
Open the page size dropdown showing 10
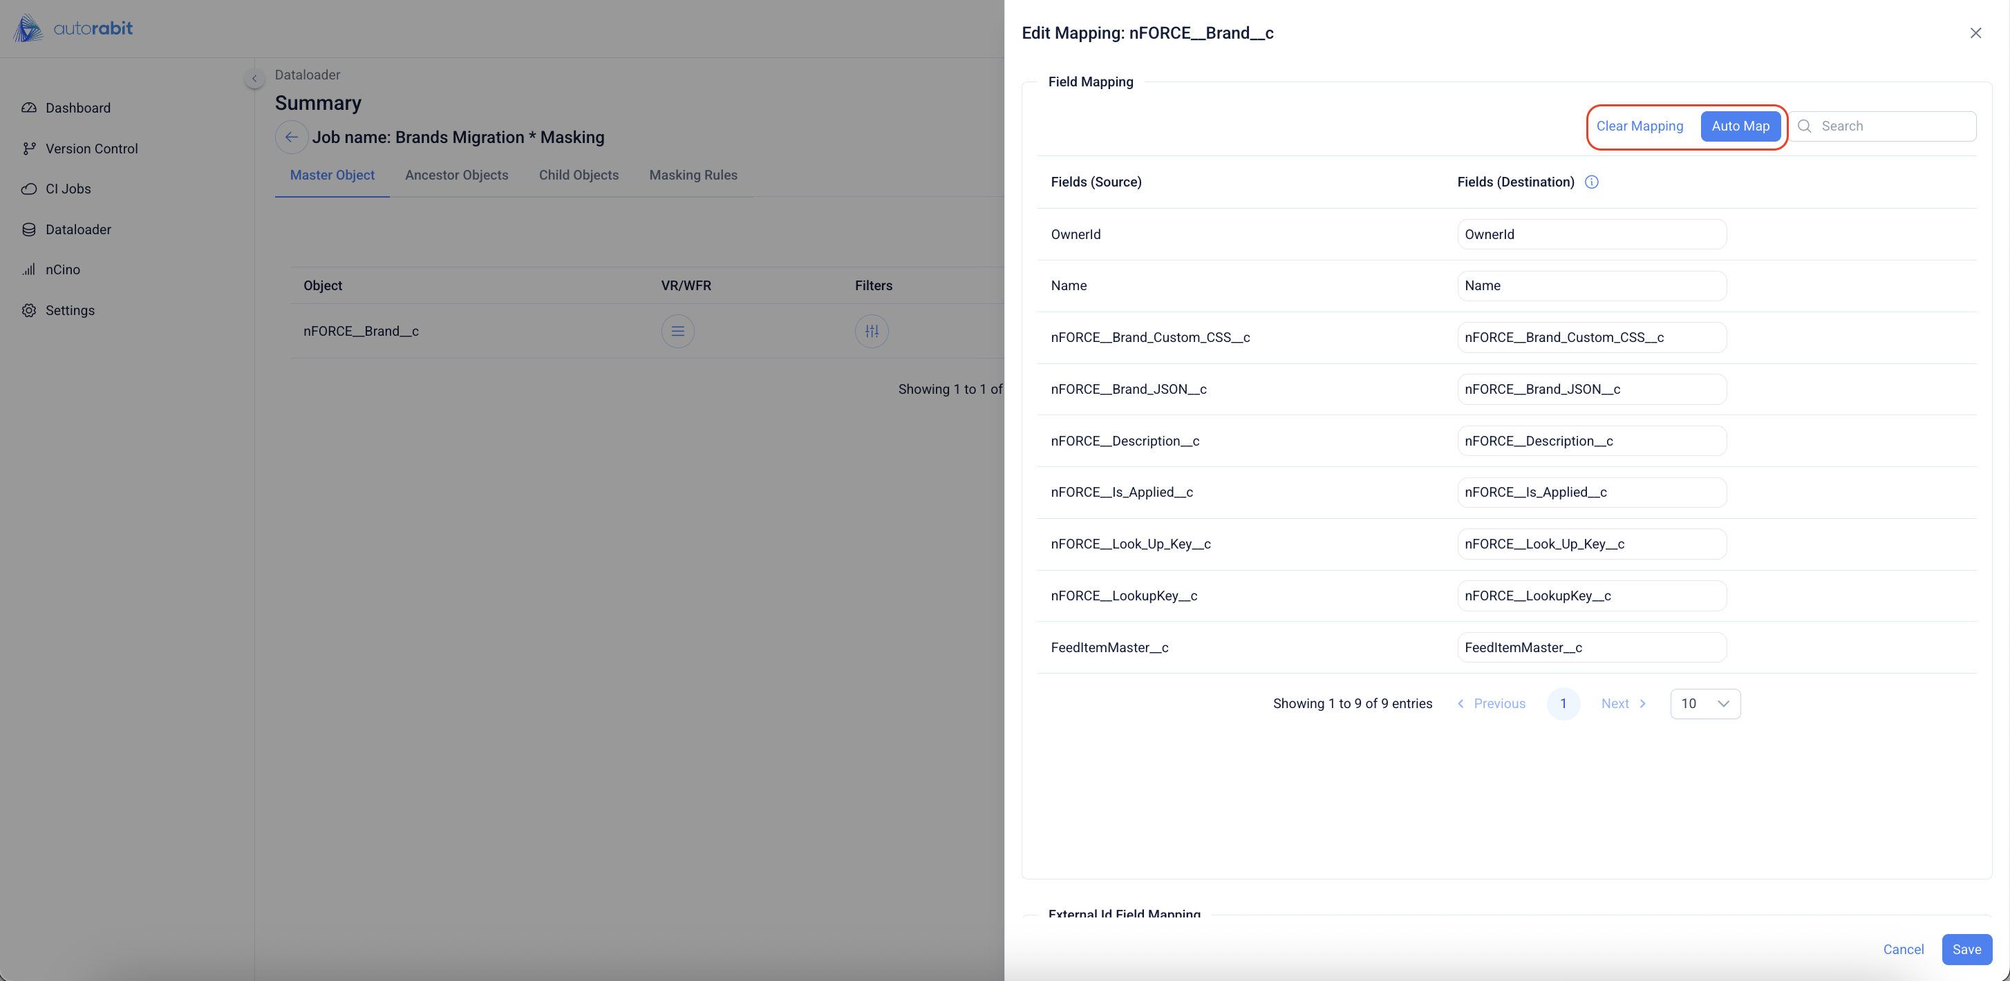click(x=1705, y=703)
